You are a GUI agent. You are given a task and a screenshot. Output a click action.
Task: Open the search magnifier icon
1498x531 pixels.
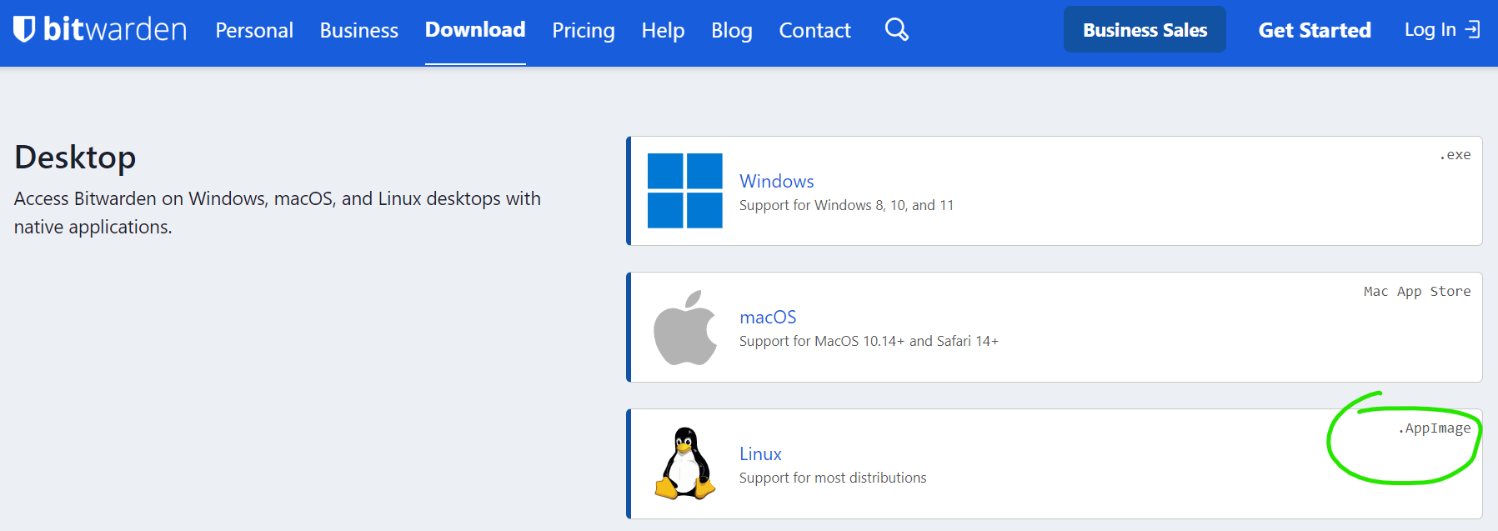(896, 30)
